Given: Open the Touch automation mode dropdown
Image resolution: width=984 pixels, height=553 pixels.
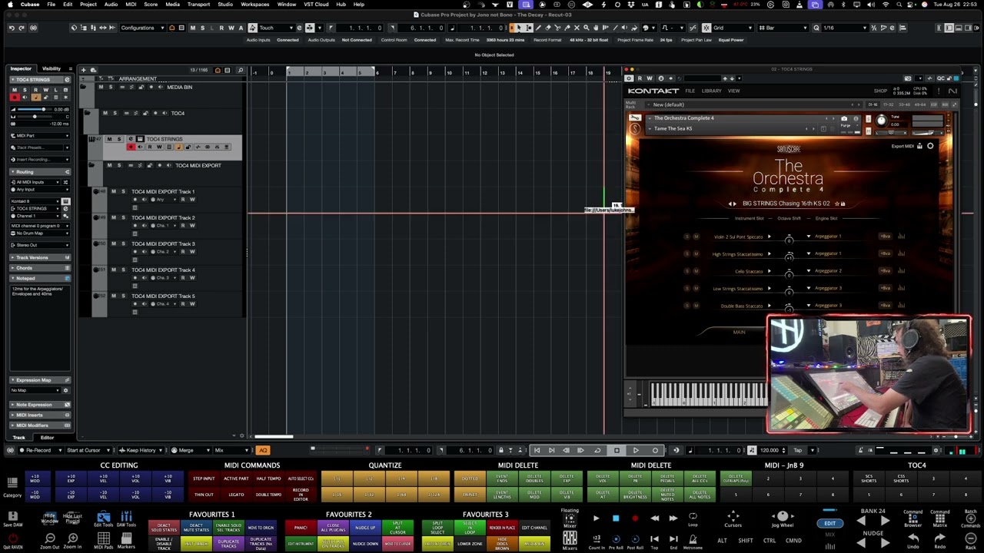Looking at the screenshot, I should coord(278,28).
